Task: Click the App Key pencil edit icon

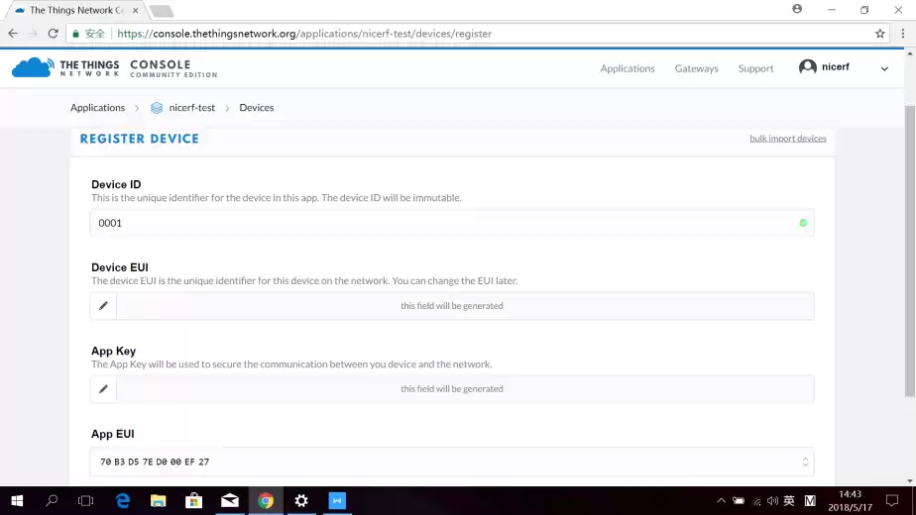Action: [103, 389]
